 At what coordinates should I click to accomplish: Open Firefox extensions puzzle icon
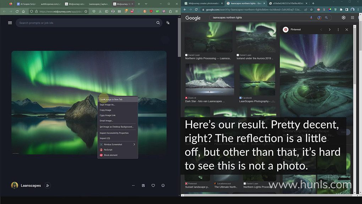[170, 11]
